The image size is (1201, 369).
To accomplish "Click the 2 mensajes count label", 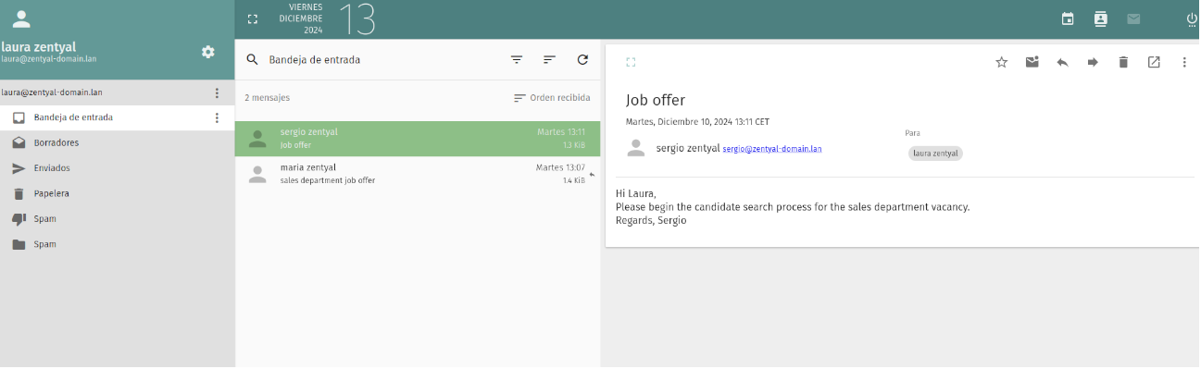I will [x=267, y=97].
